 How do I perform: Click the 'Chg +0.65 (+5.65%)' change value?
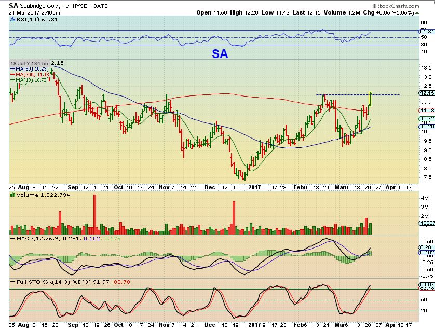[389, 13]
